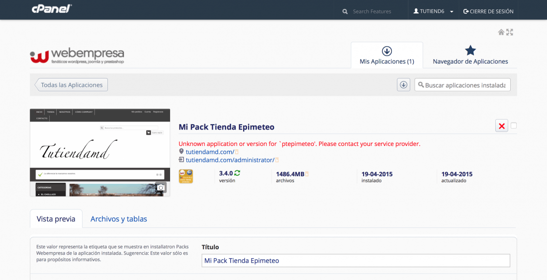Click the download arrow button beside search
The width and height of the screenshot is (547, 280).
(404, 84)
